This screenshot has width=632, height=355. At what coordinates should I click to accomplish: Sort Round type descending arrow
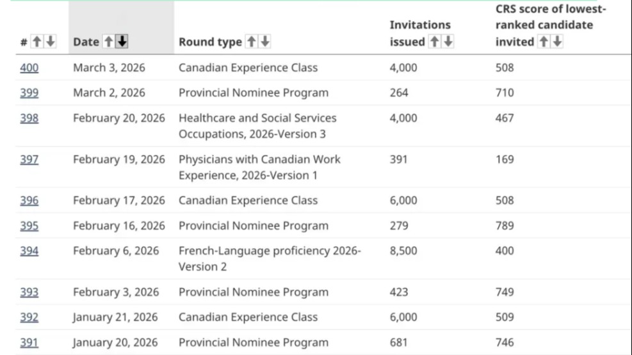[264, 42]
